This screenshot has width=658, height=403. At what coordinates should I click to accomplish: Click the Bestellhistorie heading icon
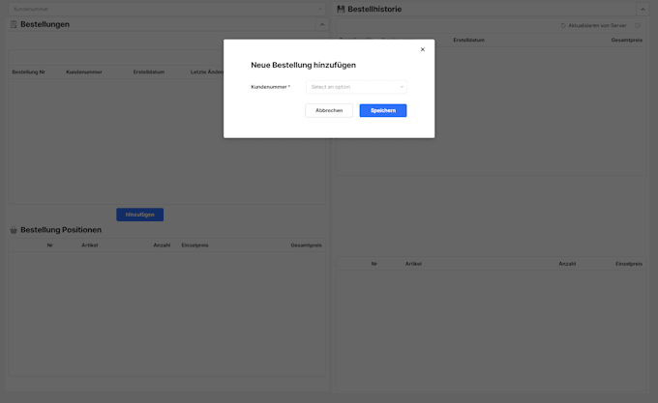[x=341, y=9]
